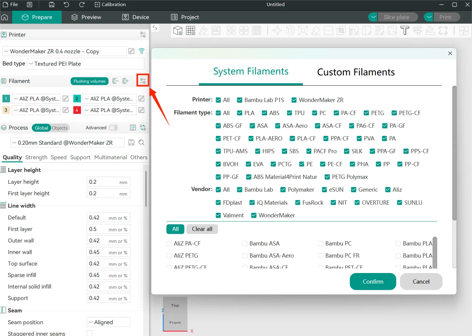The image size is (472, 336).
Task: Confirm the filament selection
Action: (x=373, y=282)
